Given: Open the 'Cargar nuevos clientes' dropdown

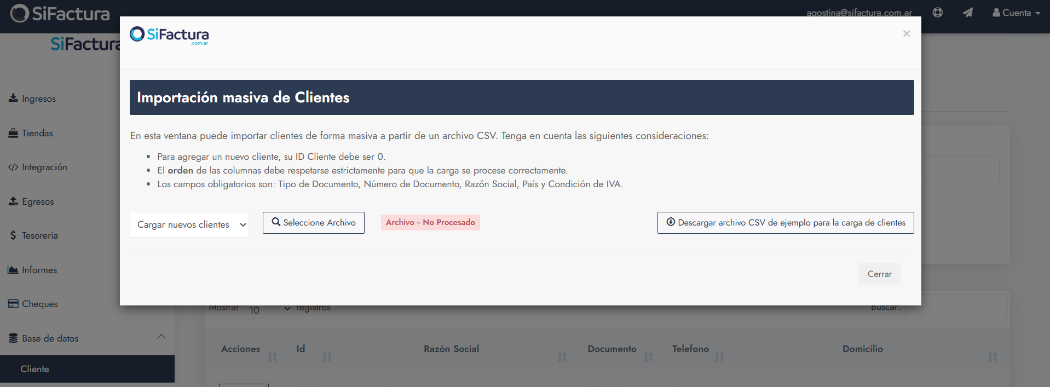Looking at the screenshot, I should tap(189, 224).
